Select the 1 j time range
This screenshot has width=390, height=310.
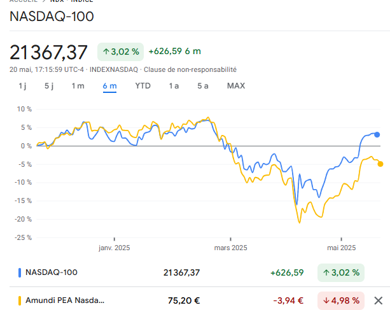22,86
